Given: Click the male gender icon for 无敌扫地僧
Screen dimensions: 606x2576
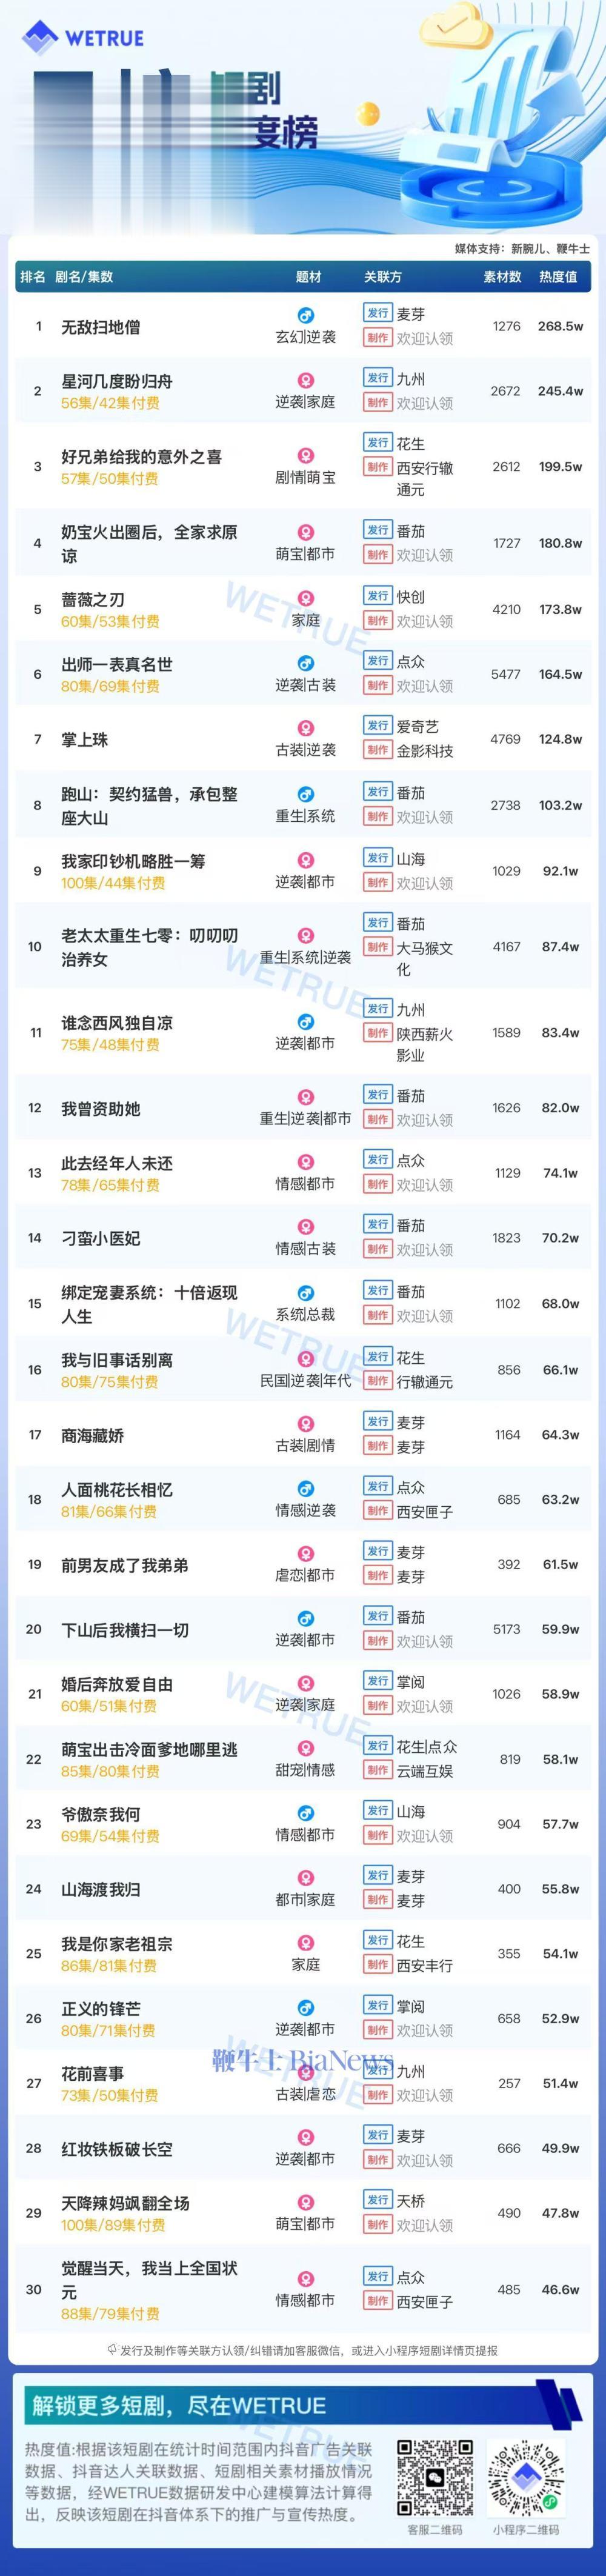Looking at the screenshot, I should 306,315.
